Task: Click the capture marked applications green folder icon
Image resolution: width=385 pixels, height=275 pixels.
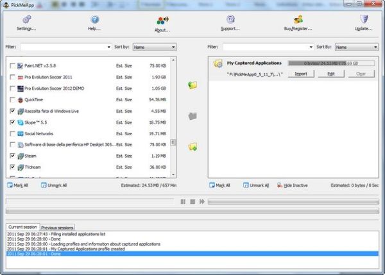Action: tap(193, 85)
